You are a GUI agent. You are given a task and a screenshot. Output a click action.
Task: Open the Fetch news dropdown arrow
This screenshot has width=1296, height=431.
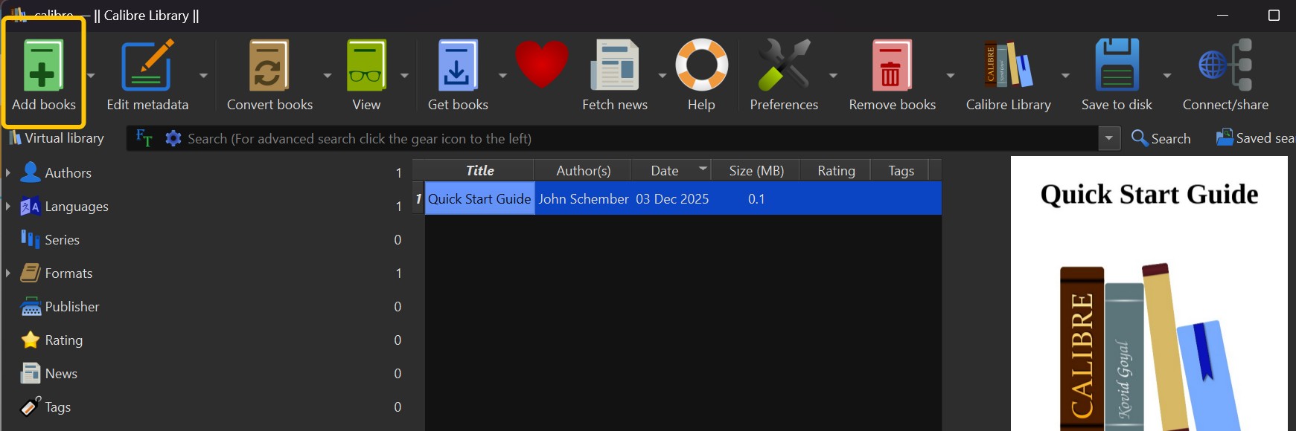pyautogui.click(x=662, y=75)
